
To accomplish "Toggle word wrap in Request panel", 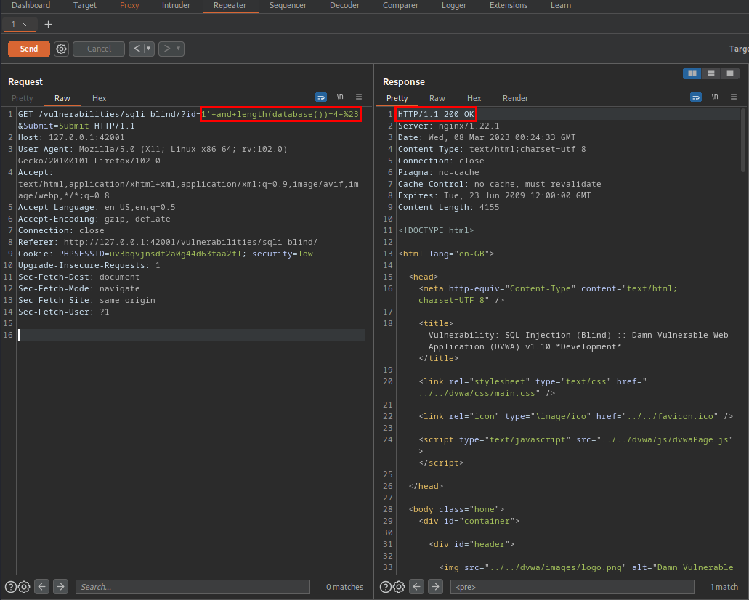I will tap(321, 97).
